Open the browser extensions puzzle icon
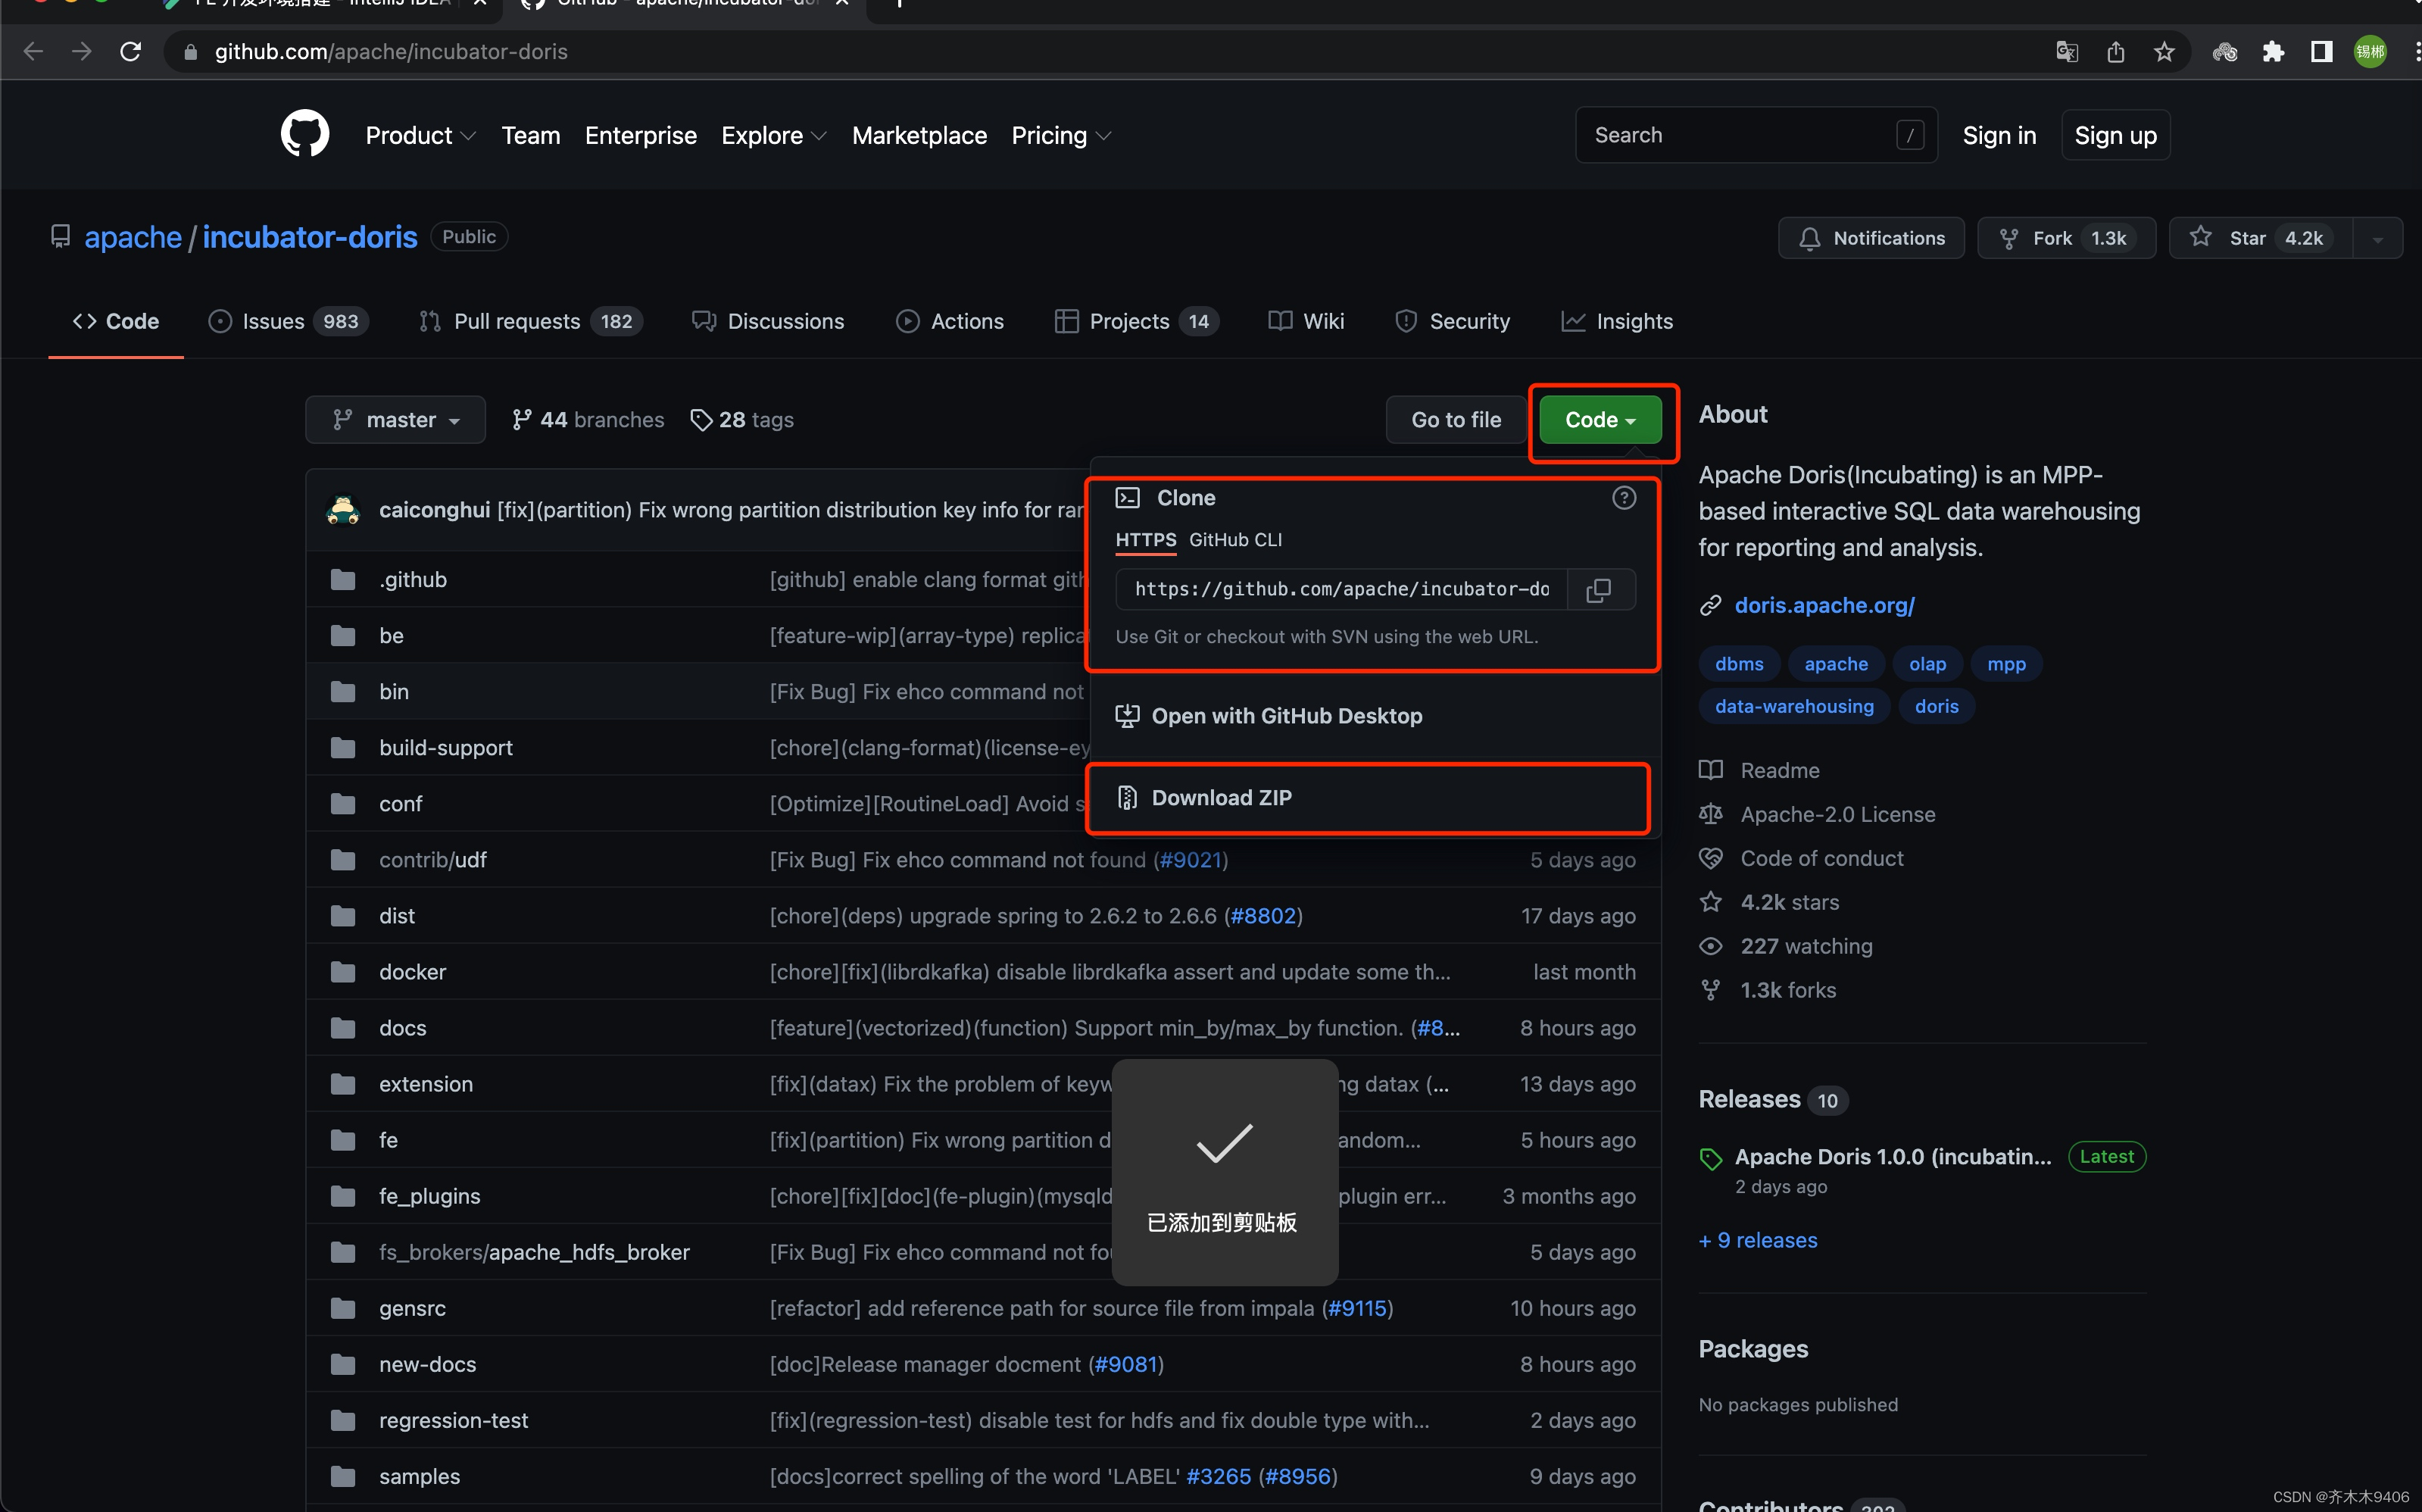Viewport: 2422px width, 1512px height. point(2273,52)
